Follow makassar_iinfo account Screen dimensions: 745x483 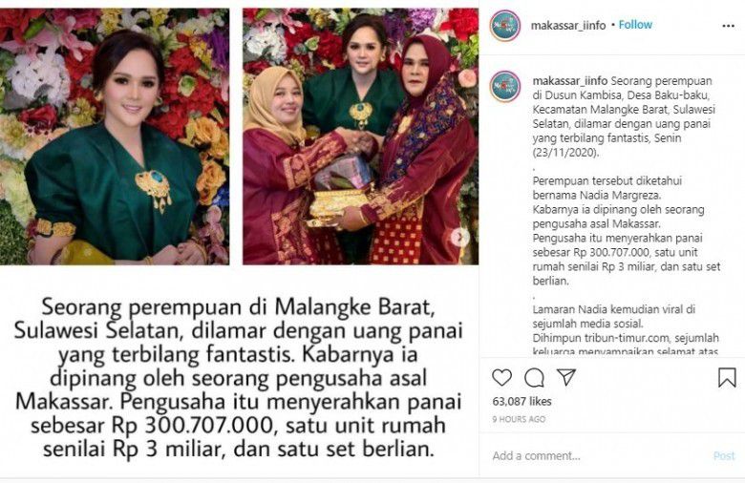635,25
